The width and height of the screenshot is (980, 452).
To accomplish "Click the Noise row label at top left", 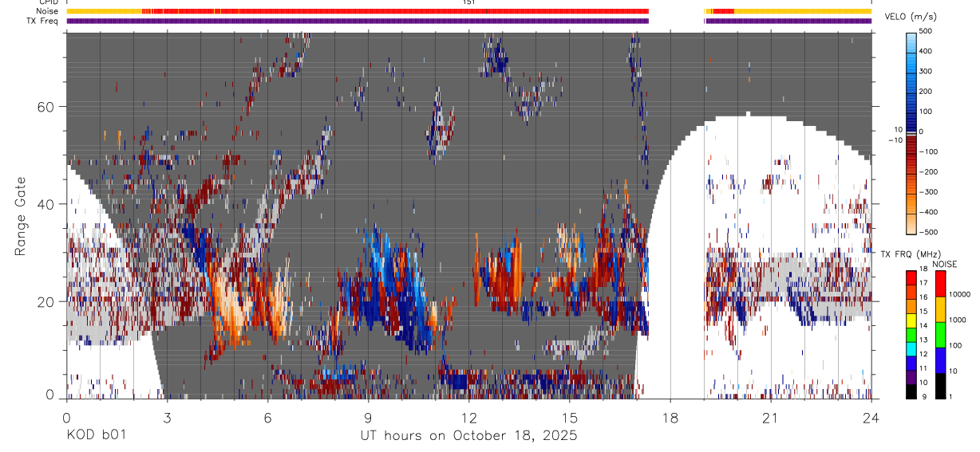I will (x=46, y=11).
